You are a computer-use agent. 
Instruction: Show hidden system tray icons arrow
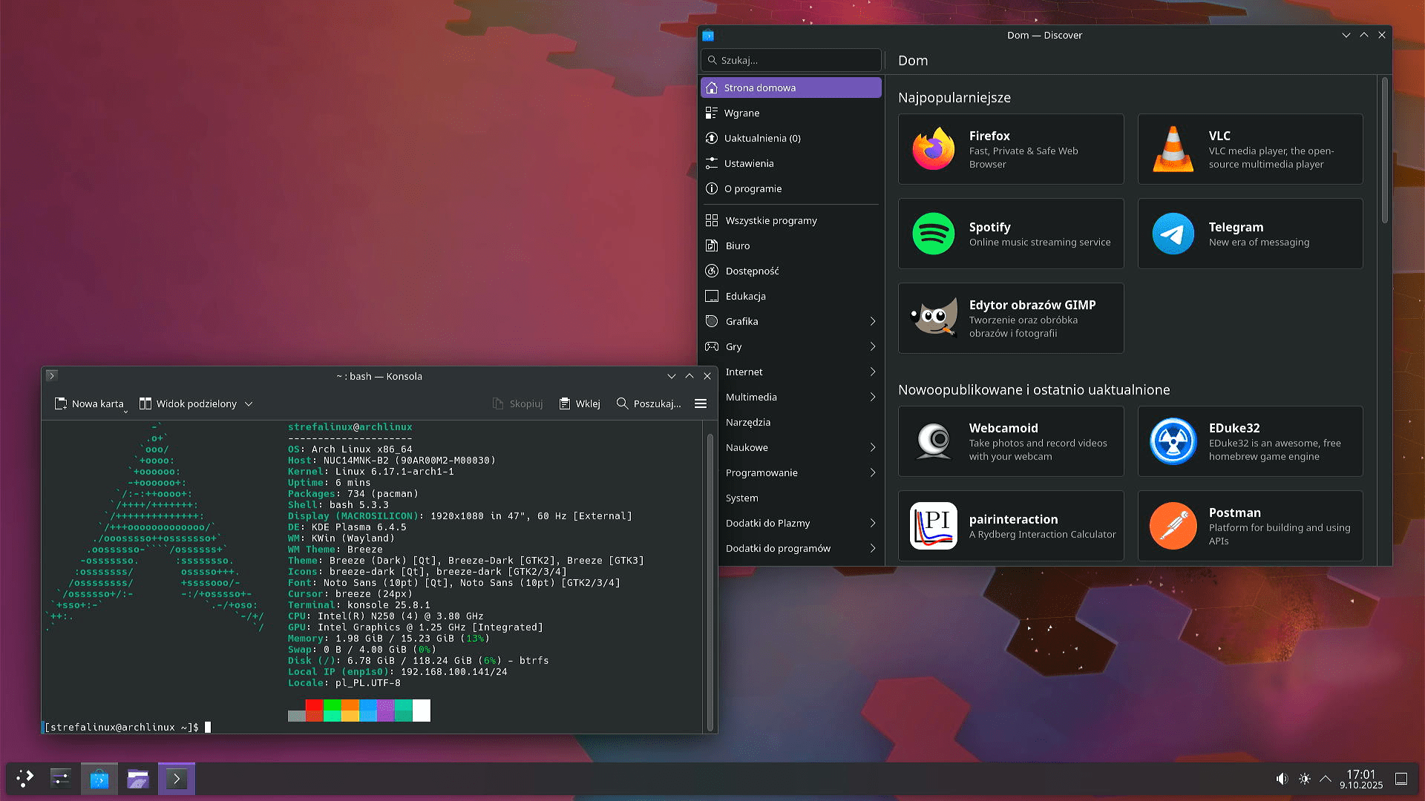[1325, 779]
